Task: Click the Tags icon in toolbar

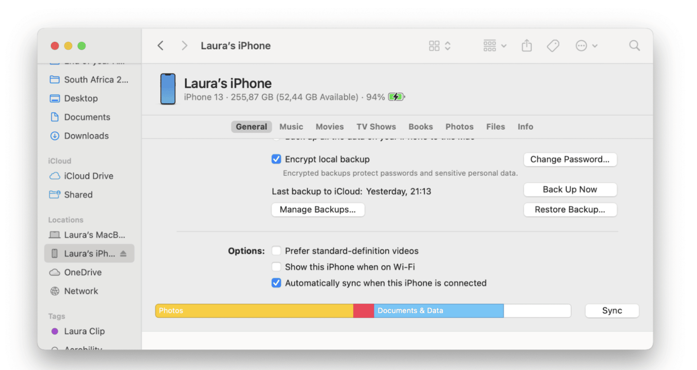Action: coord(553,46)
